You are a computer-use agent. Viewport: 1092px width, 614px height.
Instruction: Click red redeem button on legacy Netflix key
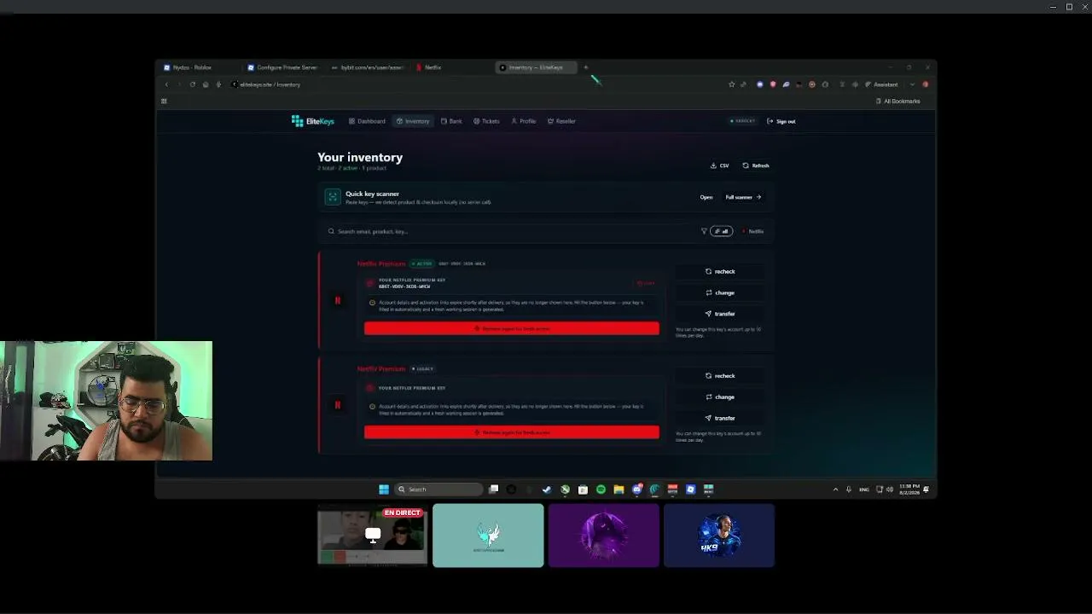(x=512, y=432)
